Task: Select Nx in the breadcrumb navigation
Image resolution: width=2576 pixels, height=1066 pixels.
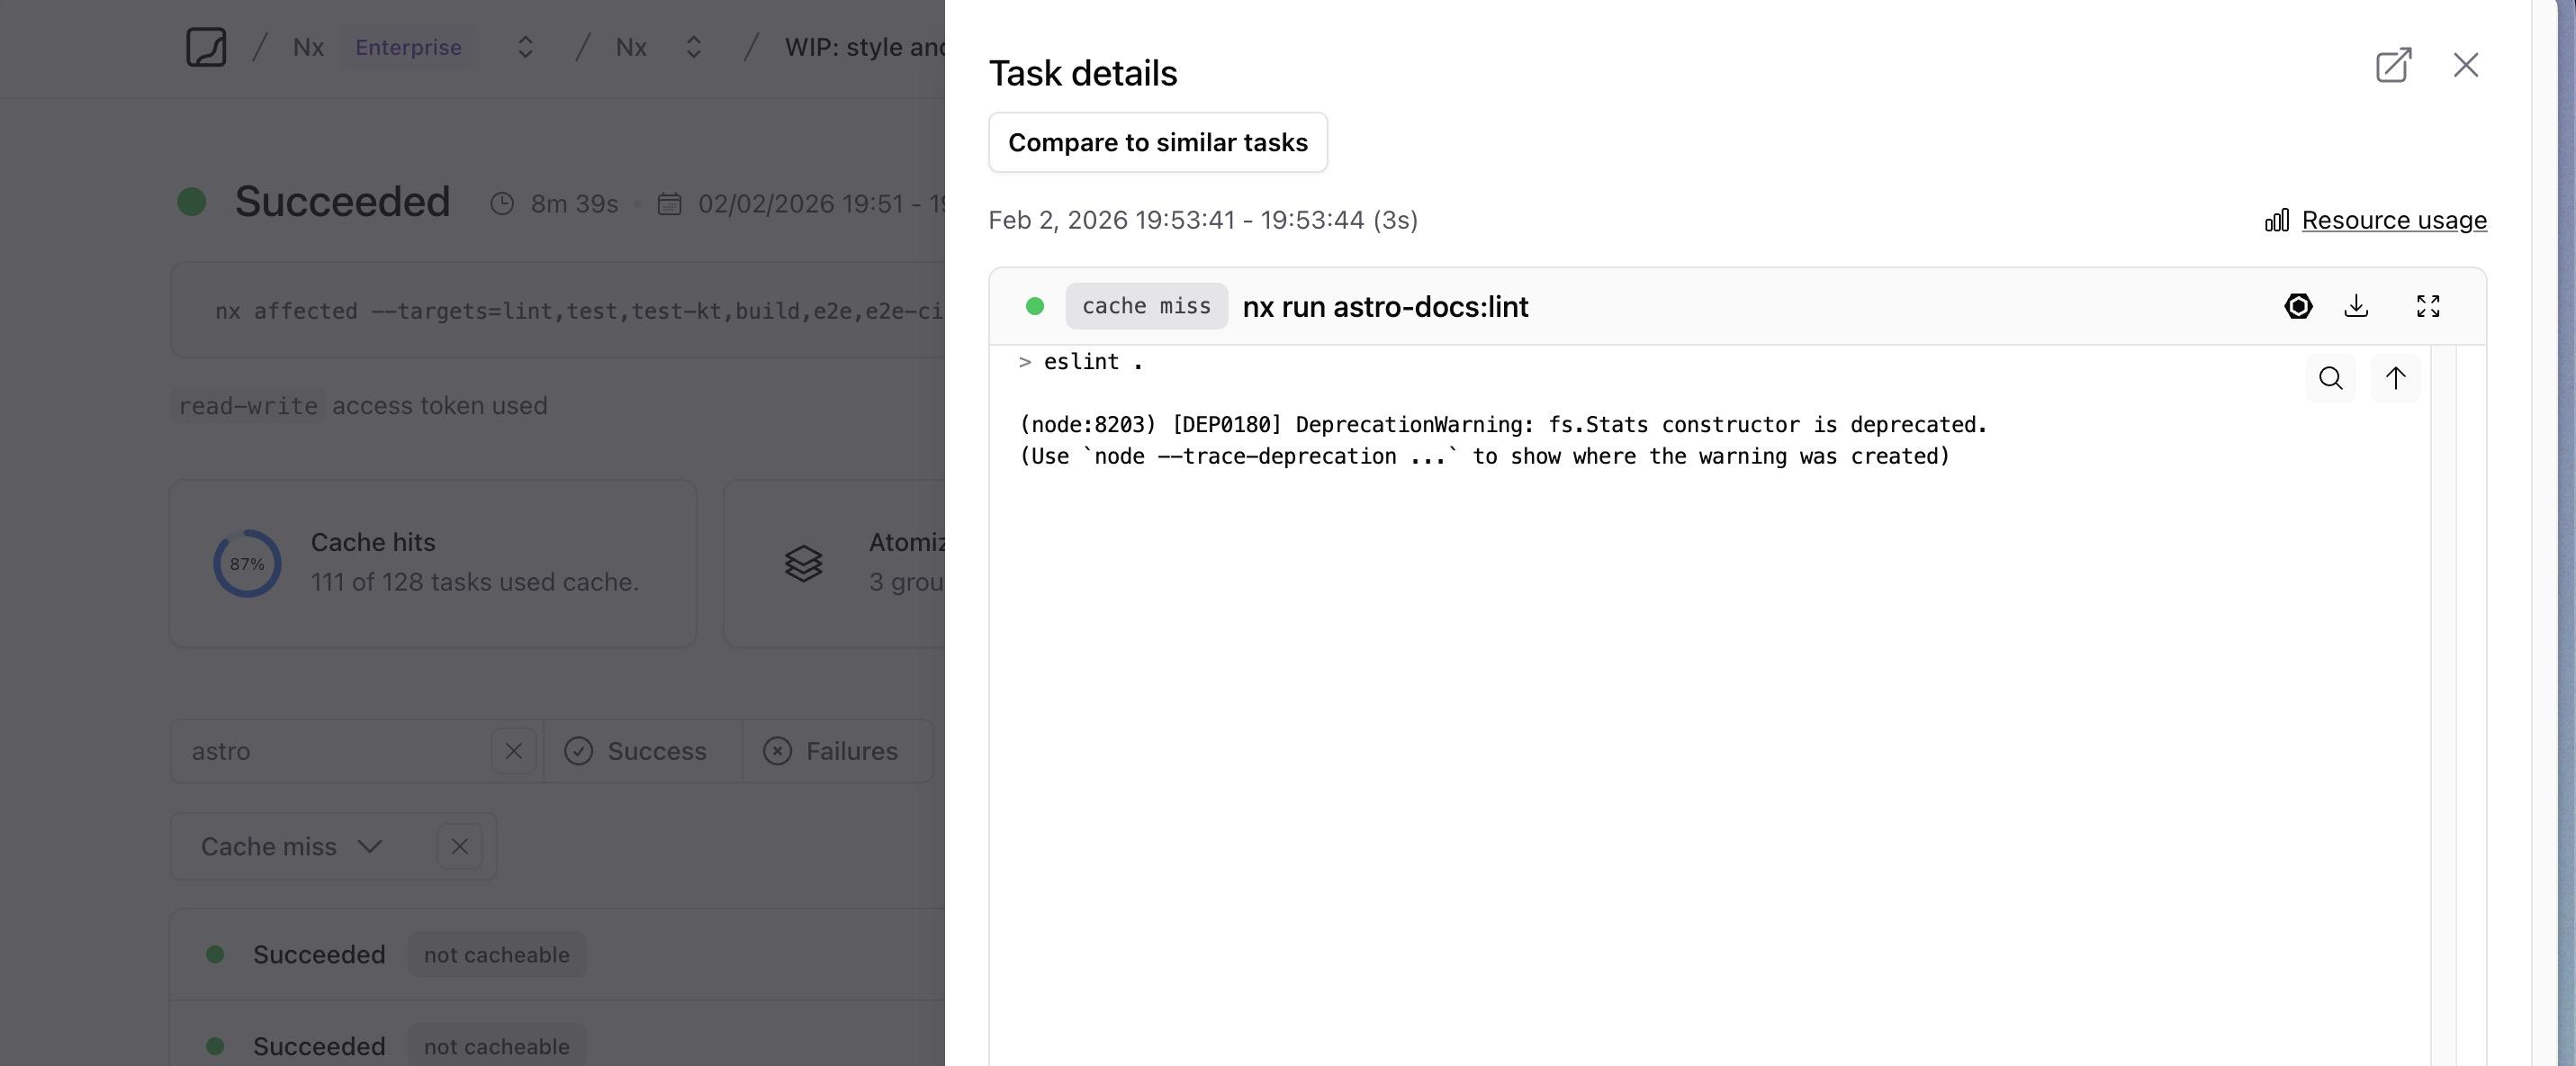Action: 308,46
